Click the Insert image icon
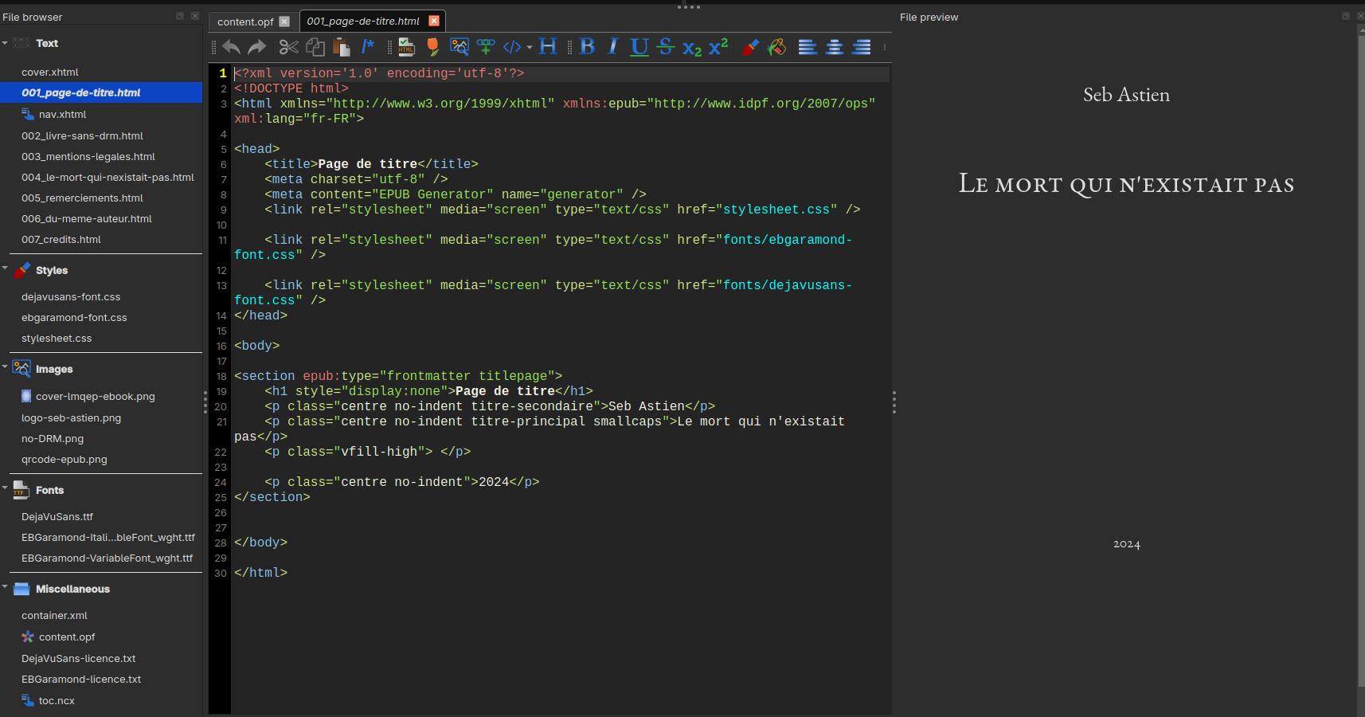The width and height of the screenshot is (1365, 717). [460, 47]
